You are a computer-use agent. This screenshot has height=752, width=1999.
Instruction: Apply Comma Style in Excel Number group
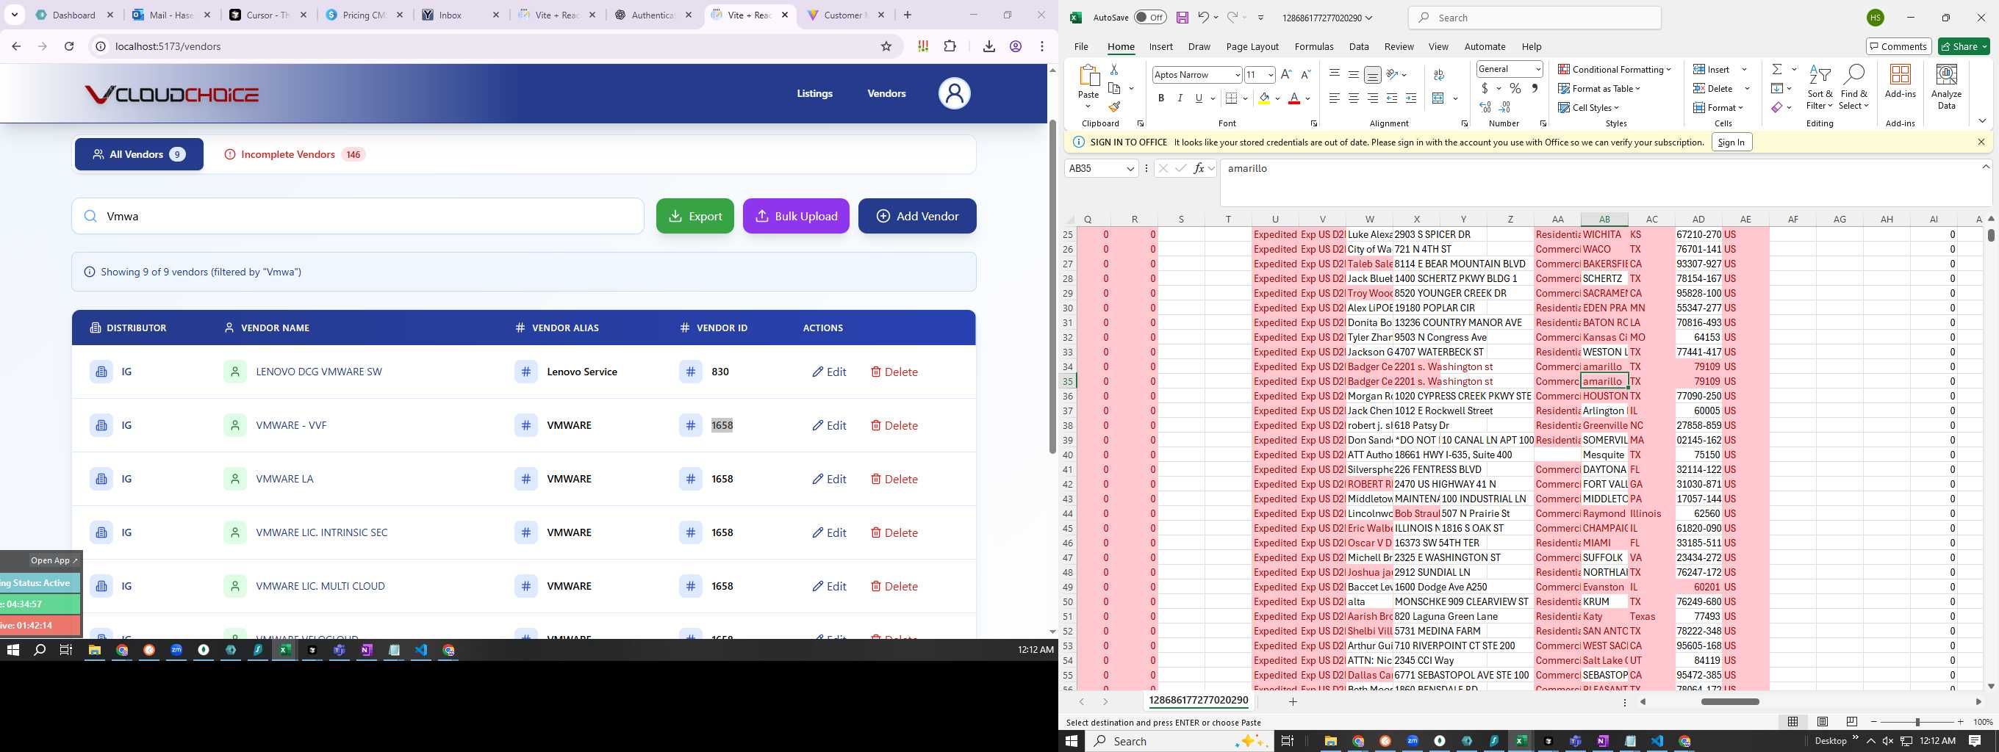click(1535, 88)
